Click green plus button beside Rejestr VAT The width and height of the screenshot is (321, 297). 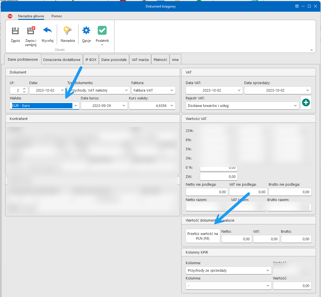tap(306, 103)
